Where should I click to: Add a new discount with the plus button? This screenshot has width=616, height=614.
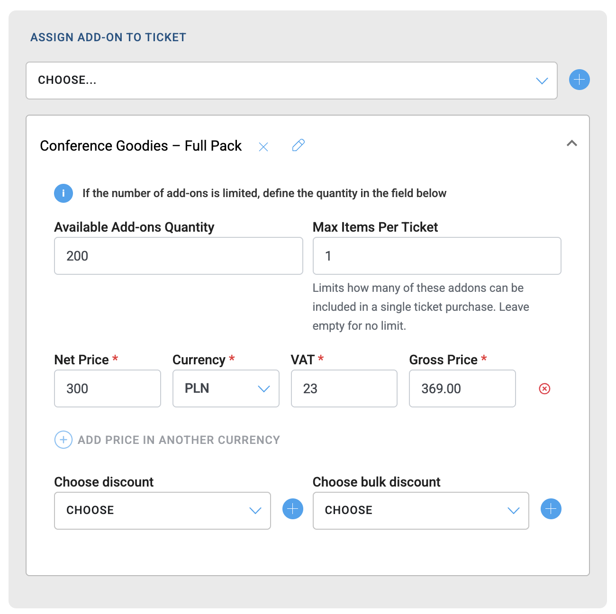coord(293,509)
